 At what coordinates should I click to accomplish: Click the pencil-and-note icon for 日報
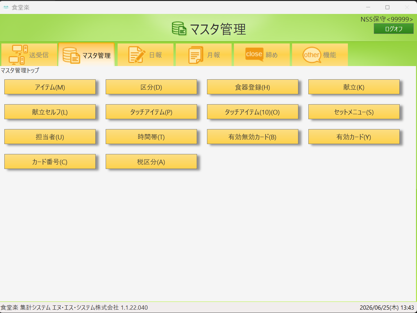pos(137,55)
